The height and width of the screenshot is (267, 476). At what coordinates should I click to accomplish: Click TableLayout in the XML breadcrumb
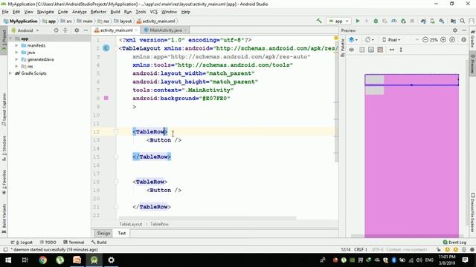(x=131, y=224)
